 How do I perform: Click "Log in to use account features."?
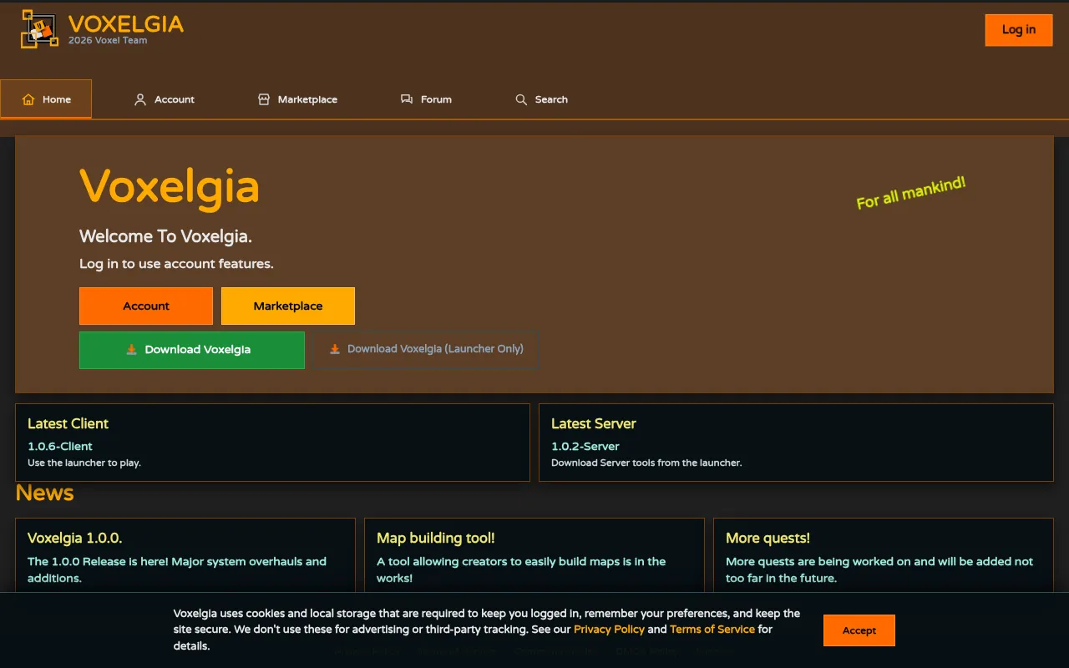coord(176,264)
